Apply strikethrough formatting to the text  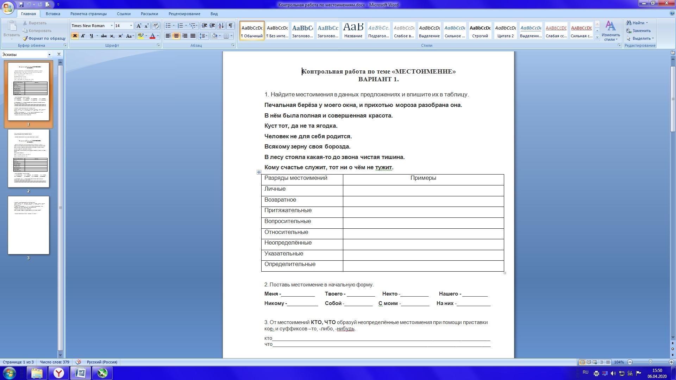(104, 36)
